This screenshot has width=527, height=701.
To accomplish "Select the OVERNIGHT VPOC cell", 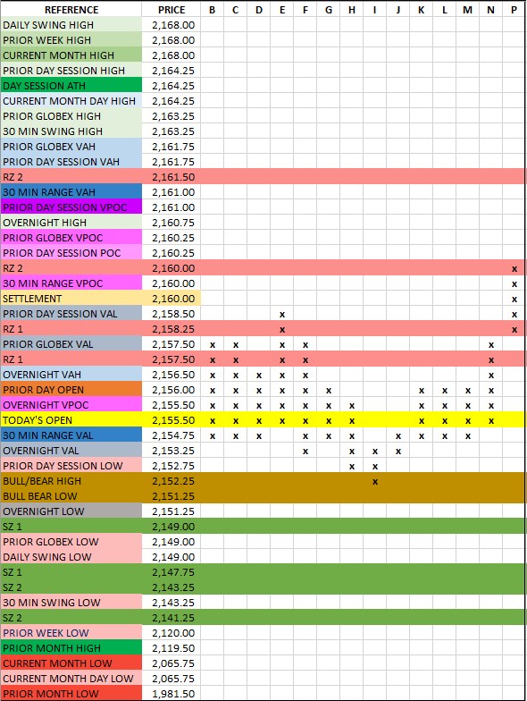I will click(71, 405).
